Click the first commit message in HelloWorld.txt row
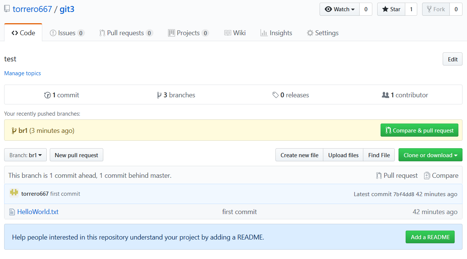 click(x=239, y=212)
